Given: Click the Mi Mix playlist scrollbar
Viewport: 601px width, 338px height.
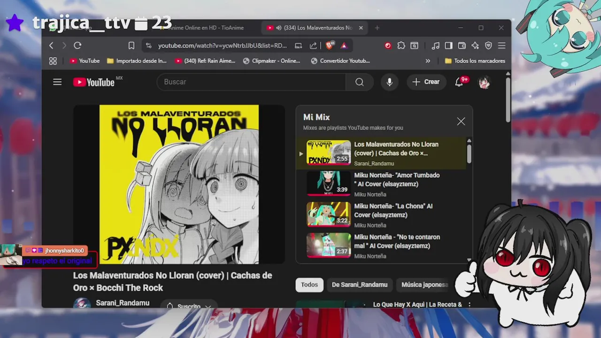Looking at the screenshot, I should click(x=469, y=154).
